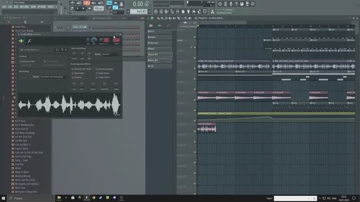Select the playlist Select tool

[182, 18]
